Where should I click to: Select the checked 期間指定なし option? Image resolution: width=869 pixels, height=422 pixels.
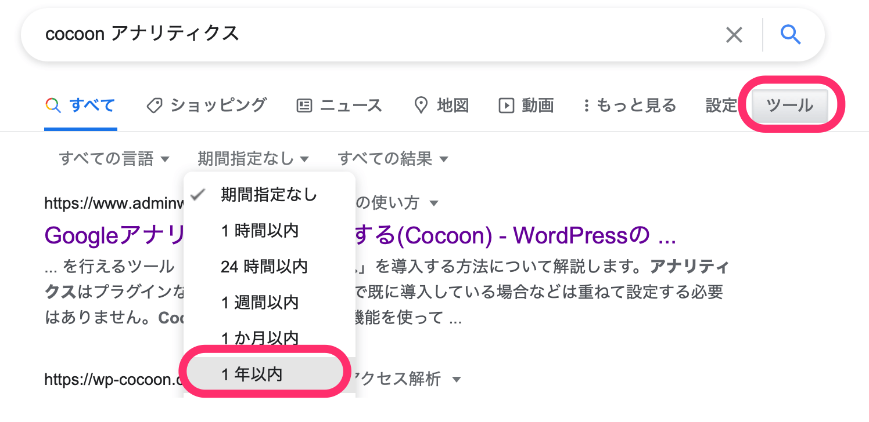[268, 195]
